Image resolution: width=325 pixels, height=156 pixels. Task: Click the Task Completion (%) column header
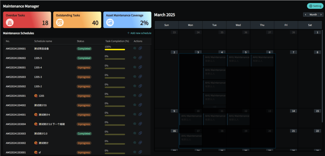117,41
